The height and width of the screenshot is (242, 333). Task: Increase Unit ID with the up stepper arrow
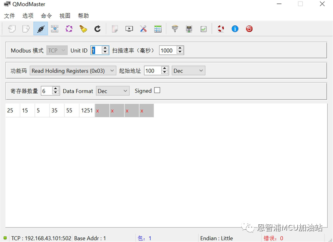[104, 48]
